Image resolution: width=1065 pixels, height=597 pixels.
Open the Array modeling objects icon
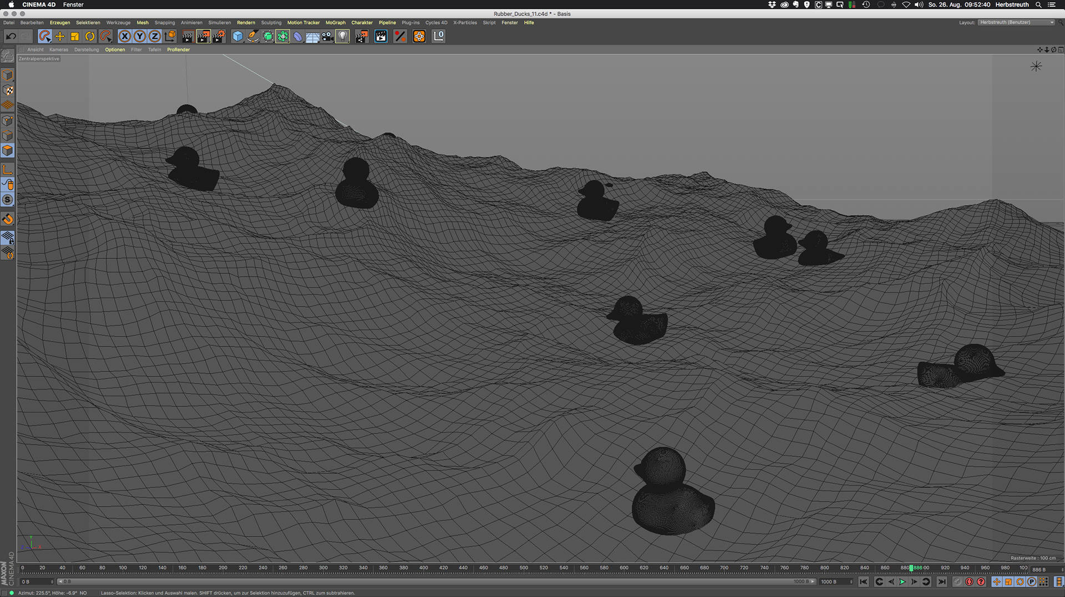(283, 37)
